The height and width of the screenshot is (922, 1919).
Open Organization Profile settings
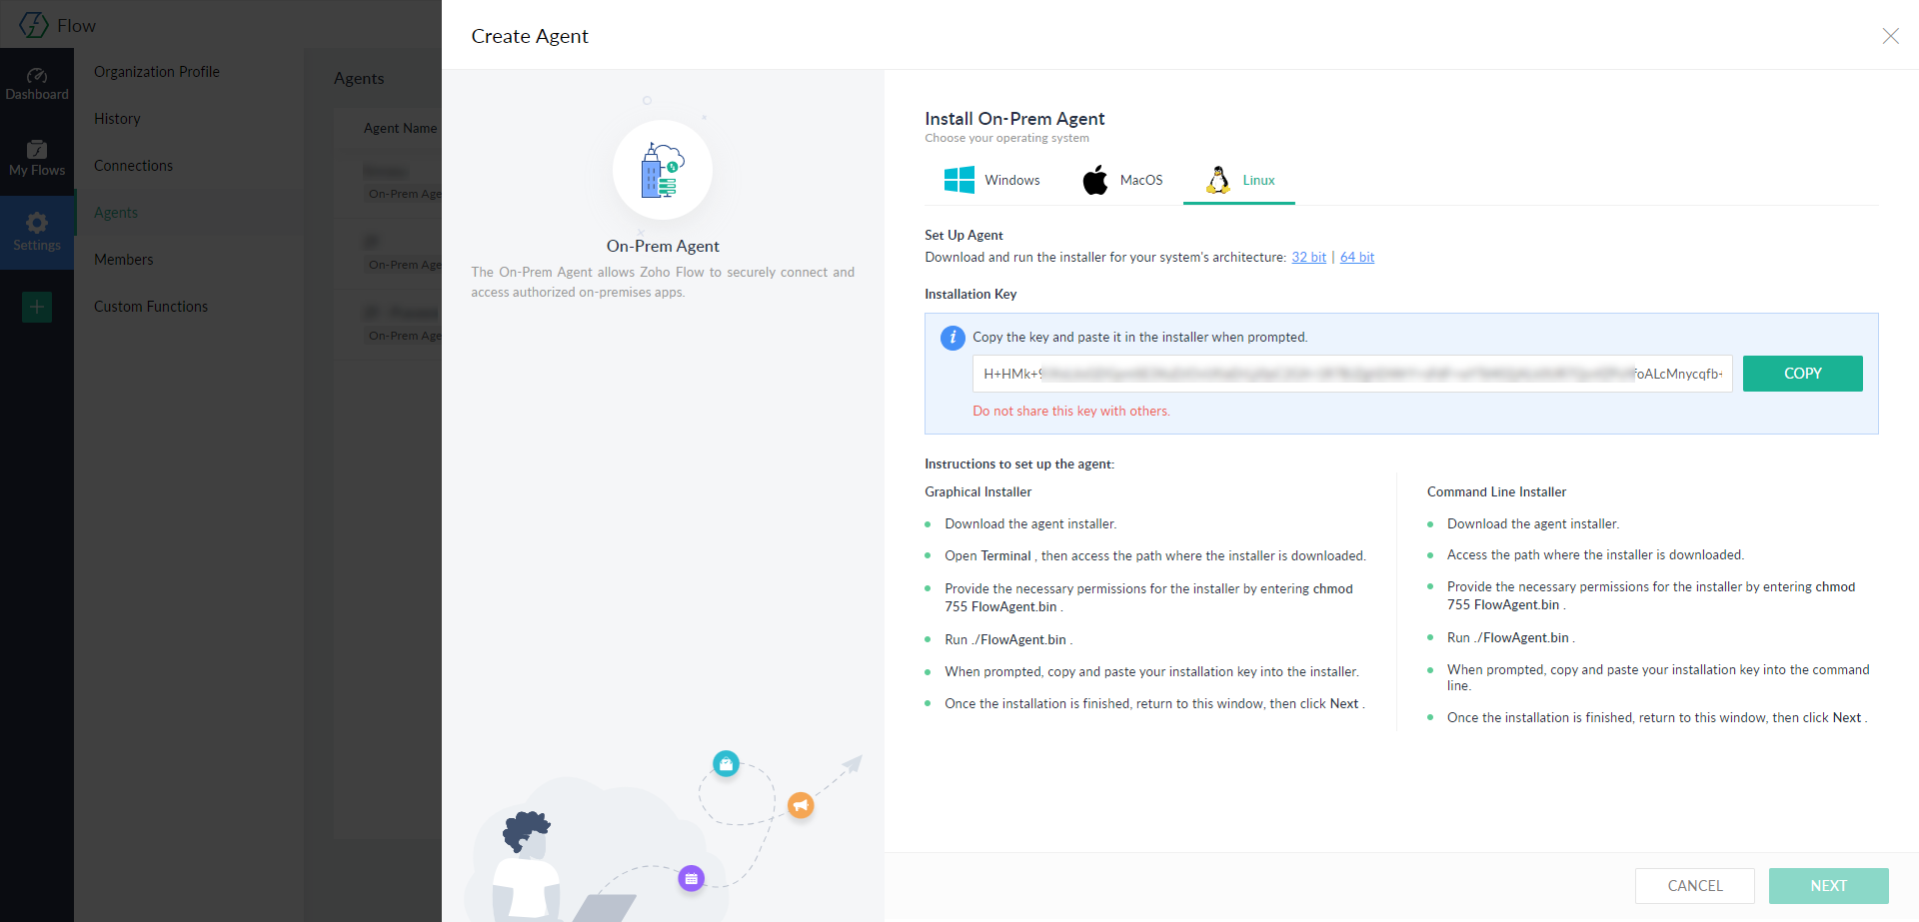[157, 72]
